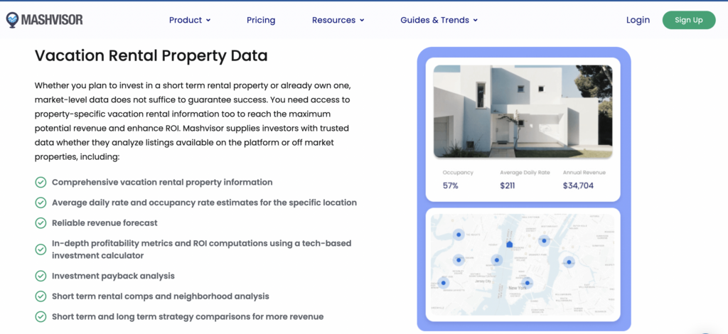Click the white house property photo
This screenshot has height=334, width=728.
(x=523, y=112)
